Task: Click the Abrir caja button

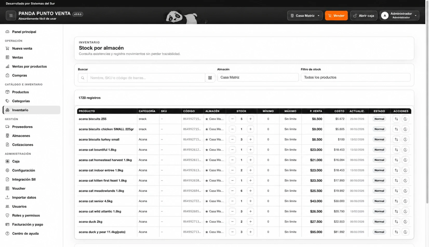Action: (364, 16)
